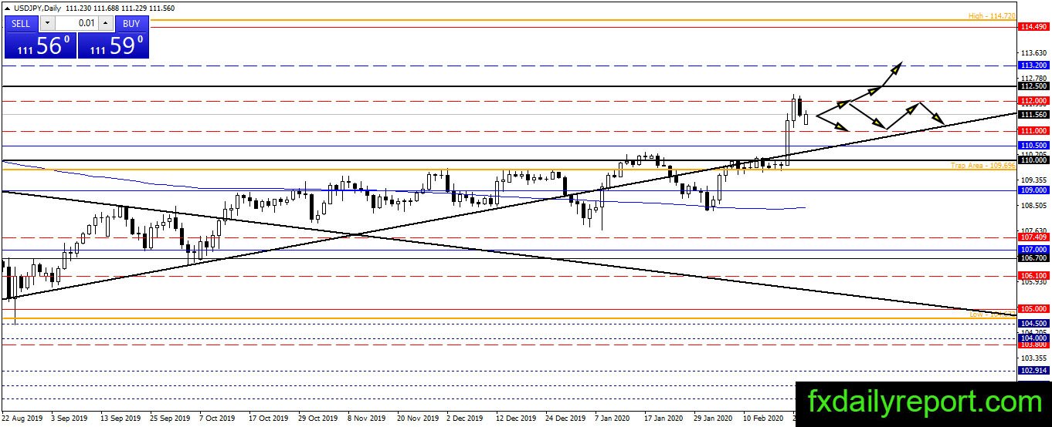Click the 104.000 price level label
Image resolution: width=1052 pixels, height=427 pixels.
tap(1033, 338)
